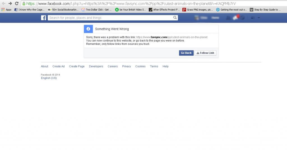Open 'Getting the most out o...' bookmark
The height and width of the screenshot is (151, 287).
(232, 10)
